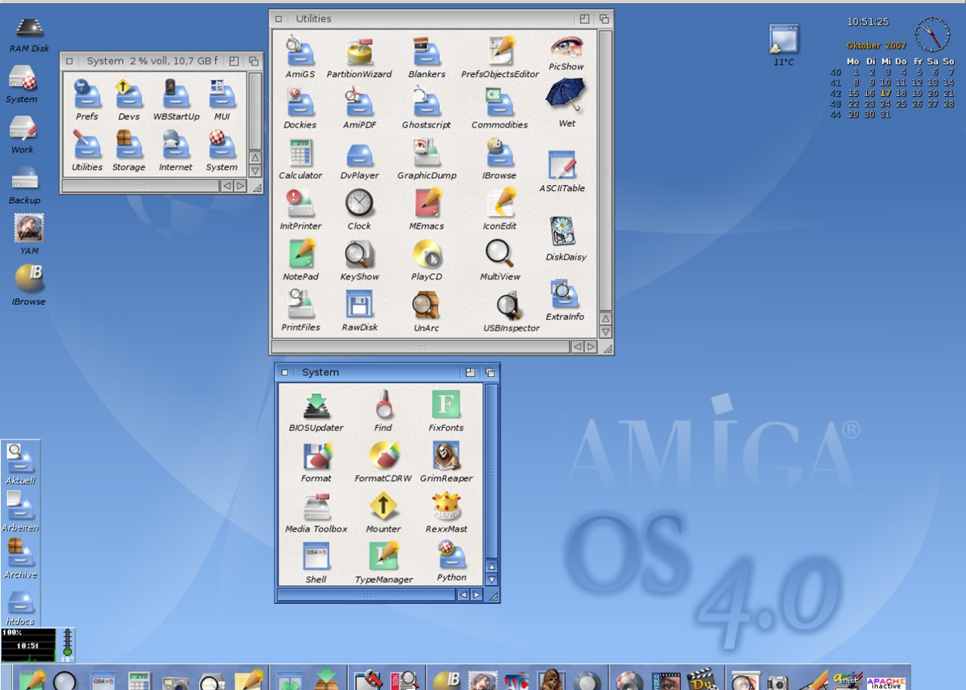Click the blue System window vertical slider

pyautogui.click(x=491, y=471)
